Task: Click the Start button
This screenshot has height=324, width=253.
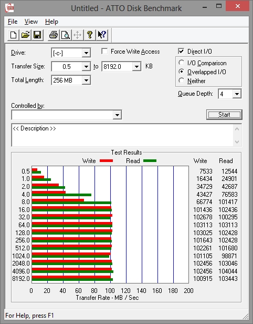Action: pos(224,115)
